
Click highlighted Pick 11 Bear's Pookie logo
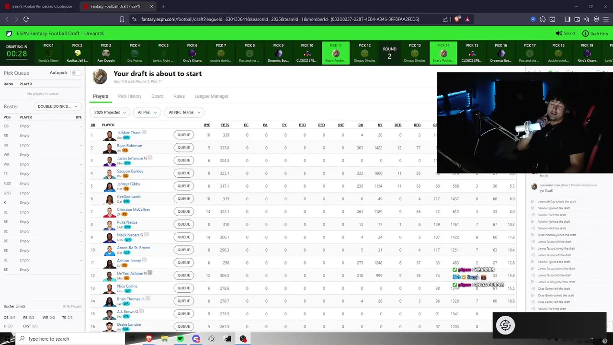click(x=336, y=53)
